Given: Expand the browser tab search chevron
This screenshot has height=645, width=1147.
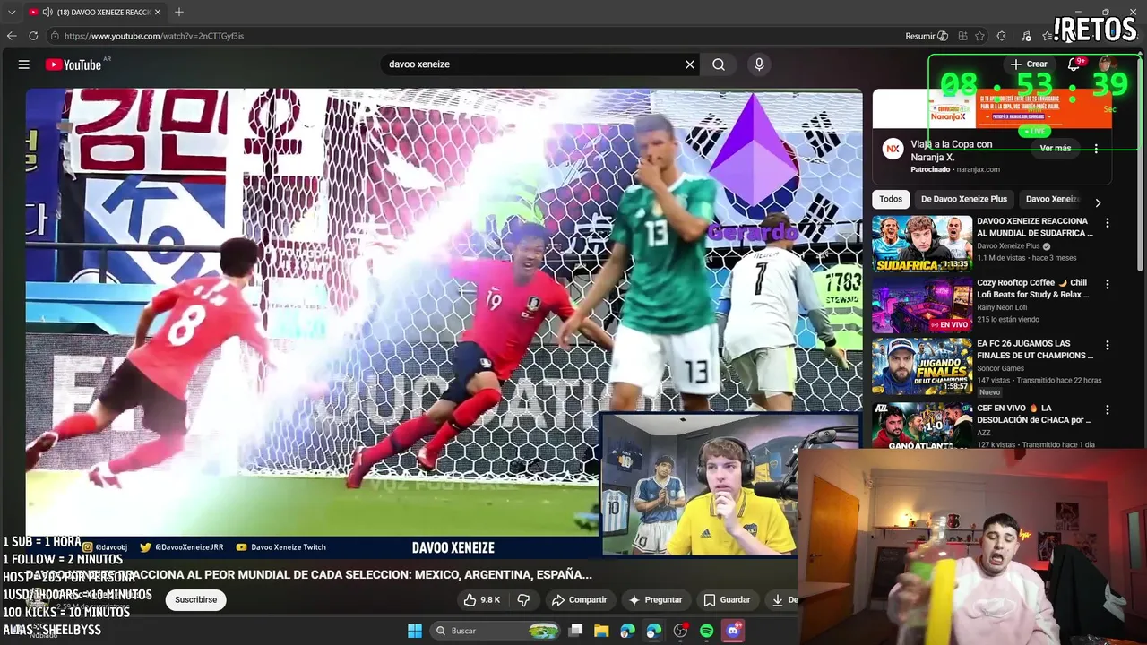Looking at the screenshot, I should [x=12, y=12].
